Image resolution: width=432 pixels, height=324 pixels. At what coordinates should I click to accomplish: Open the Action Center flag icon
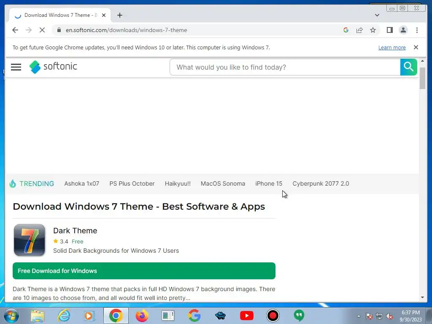369,316
